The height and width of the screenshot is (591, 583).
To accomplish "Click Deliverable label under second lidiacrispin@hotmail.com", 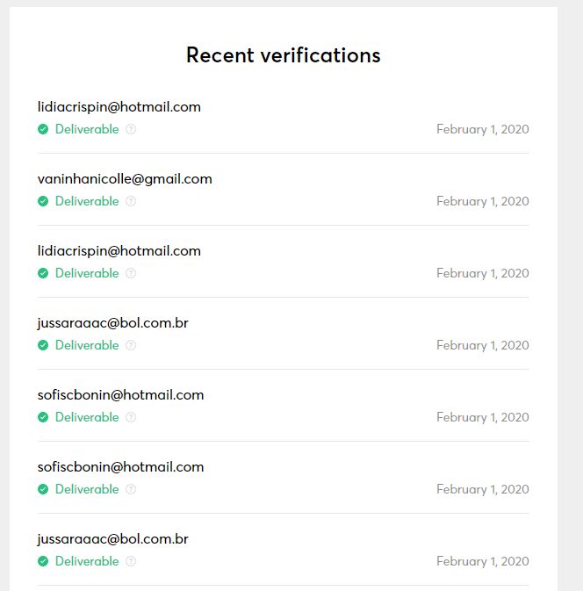I will pyautogui.click(x=87, y=273).
